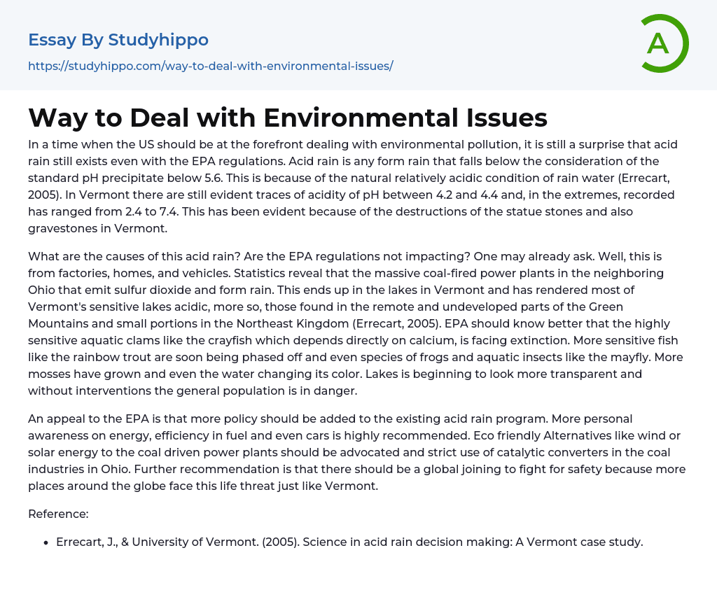Click the Essay By Studyhippo header text
The width and height of the screenshot is (717, 590).
pyautogui.click(x=118, y=40)
